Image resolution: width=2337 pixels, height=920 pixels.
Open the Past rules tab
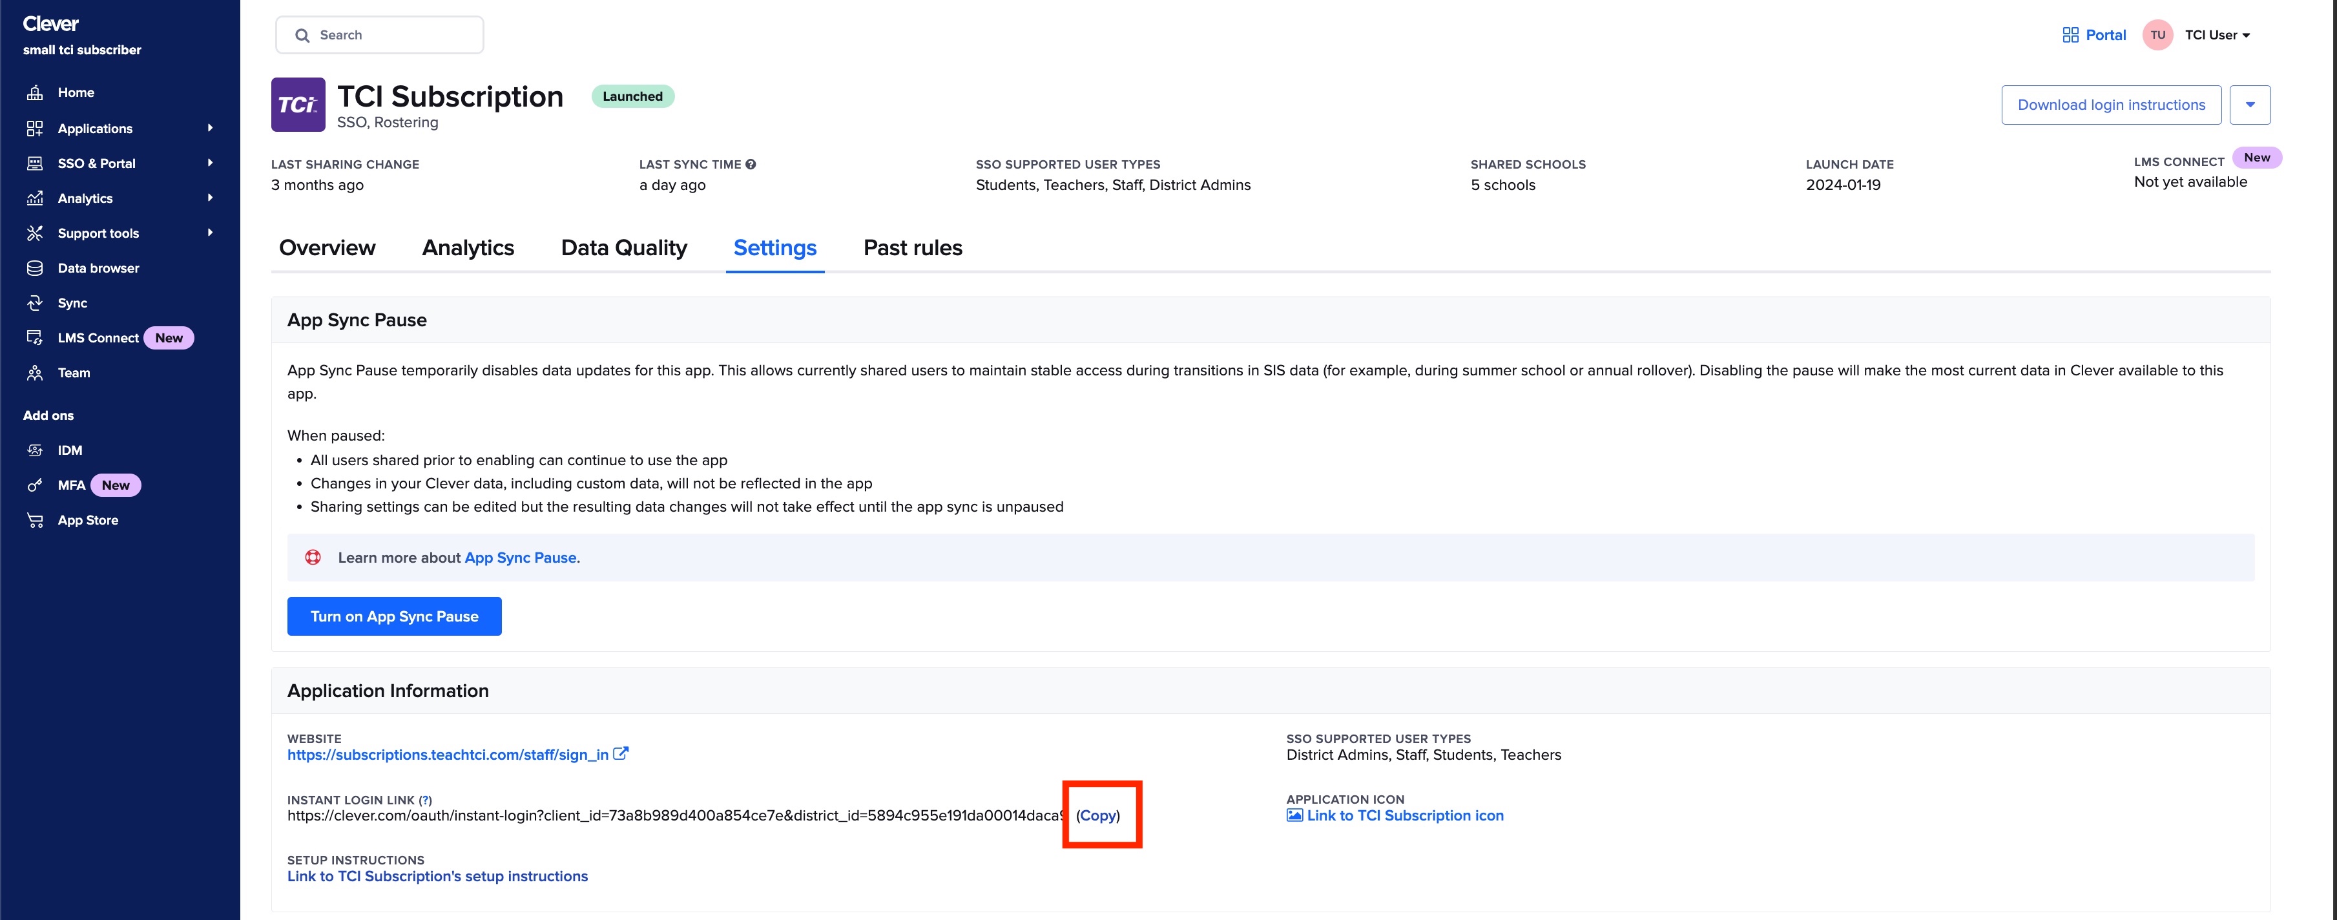coord(913,247)
